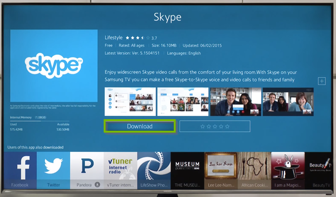Screen dimensions: 336x197
Task: Click the large Skype logo image
Action: coord(54,66)
